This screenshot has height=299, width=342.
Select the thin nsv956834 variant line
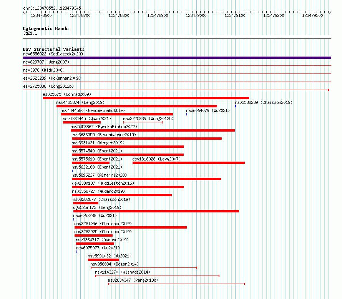point(144,268)
